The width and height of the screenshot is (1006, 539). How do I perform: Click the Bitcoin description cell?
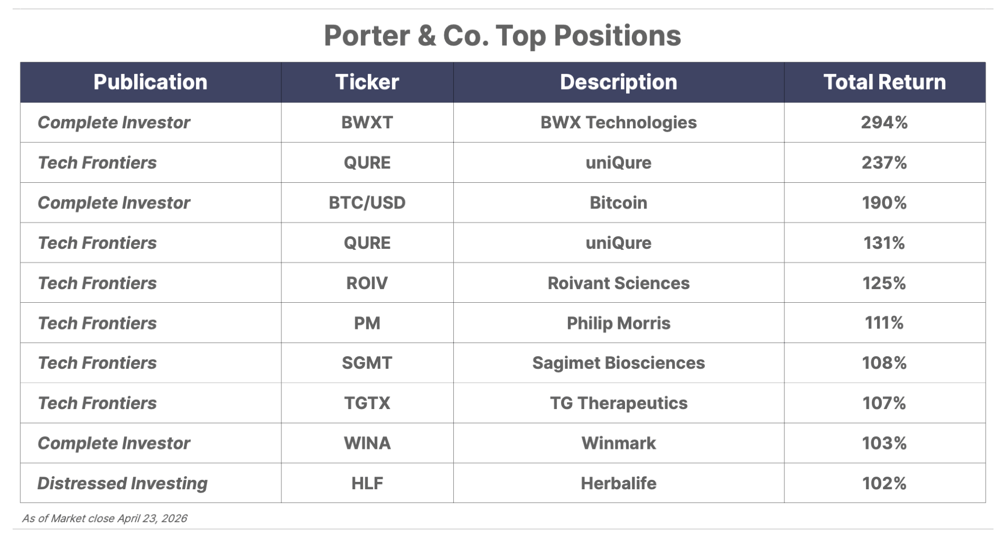click(618, 203)
